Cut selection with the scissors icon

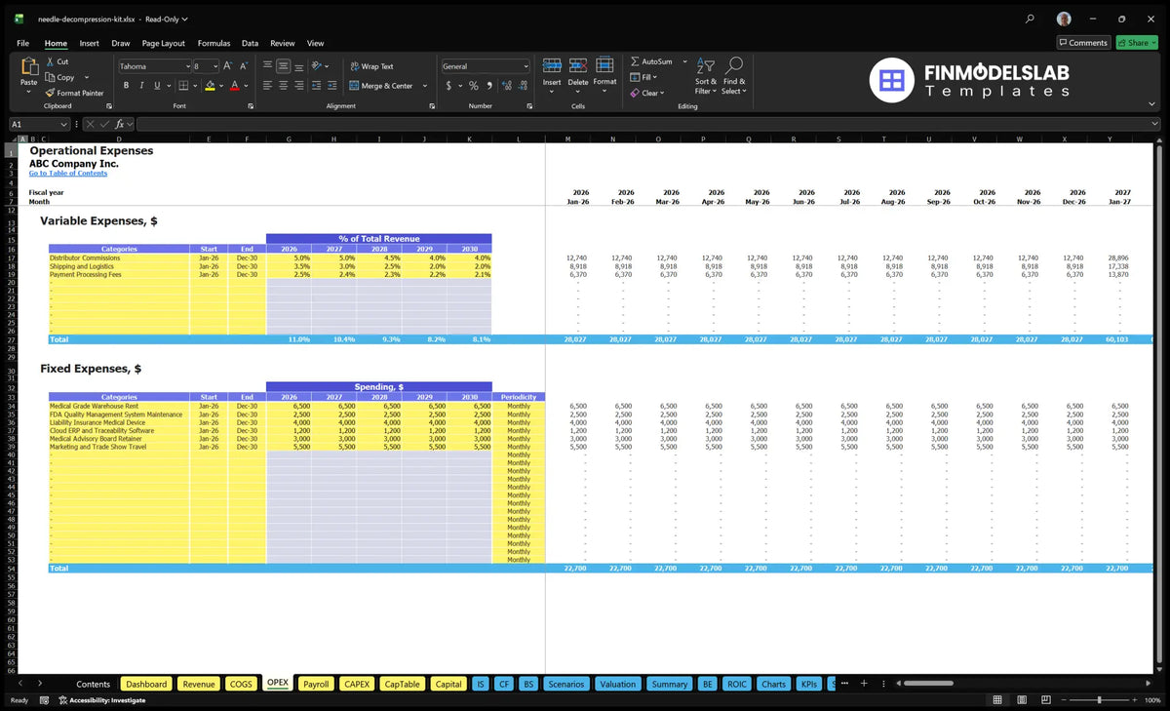point(50,61)
